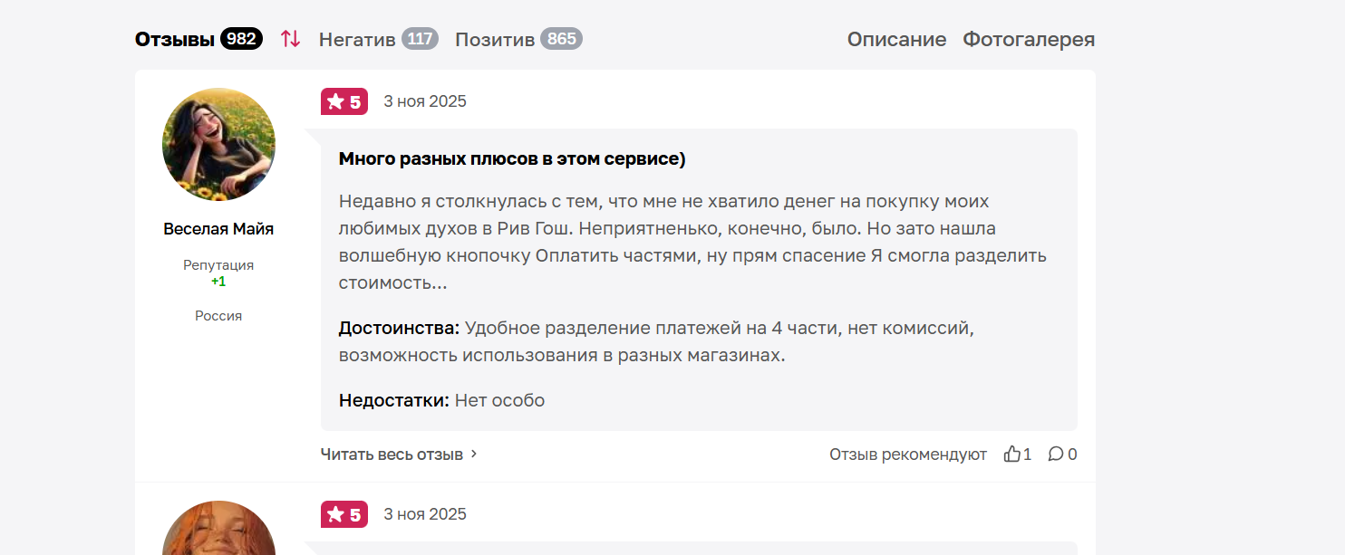The image size is (1345, 555).
Task: Click the 865 positive count badge
Action: tap(562, 39)
